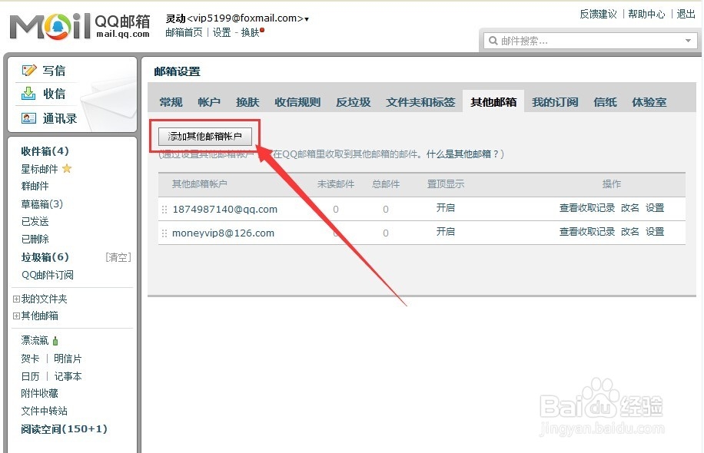Viewport: 704px width, 453px height.
Task: Click the drag handle before 1874987140@qq.com
Action: point(164,208)
